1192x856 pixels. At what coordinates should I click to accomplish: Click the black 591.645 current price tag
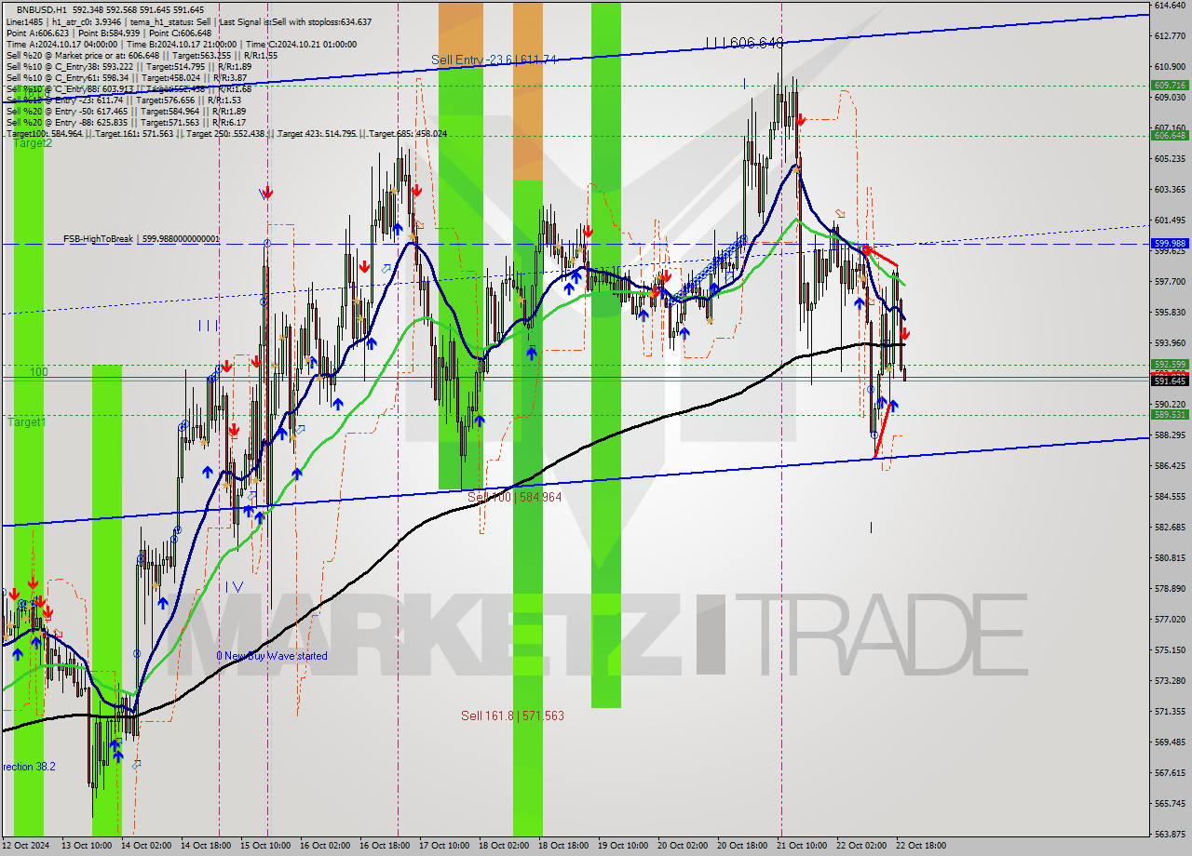pos(1170,381)
